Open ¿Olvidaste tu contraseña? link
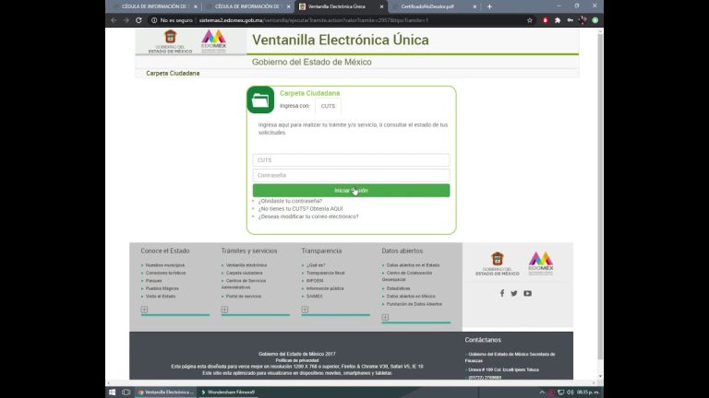This screenshot has width=709, height=398. coord(290,201)
